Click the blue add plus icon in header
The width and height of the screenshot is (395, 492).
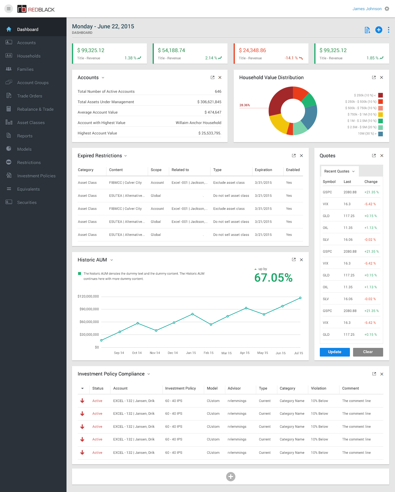tap(379, 30)
